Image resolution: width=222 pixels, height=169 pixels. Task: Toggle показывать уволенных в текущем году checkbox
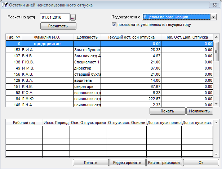click(x=114, y=25)
